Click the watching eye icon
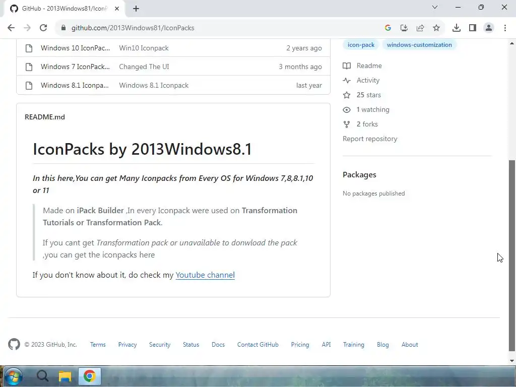 click(347, 109)
